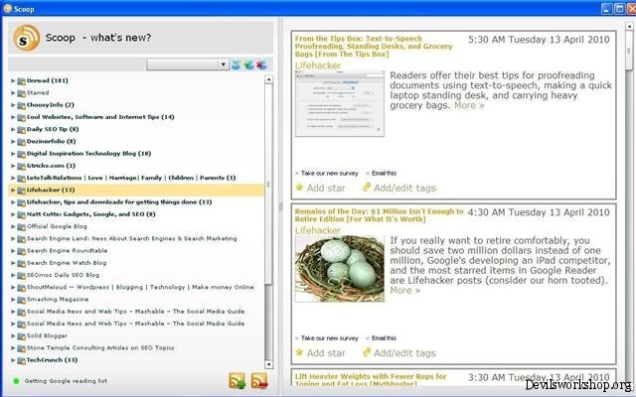
Task: Click the blue user account icon
Action: click(x=237, y=65)
